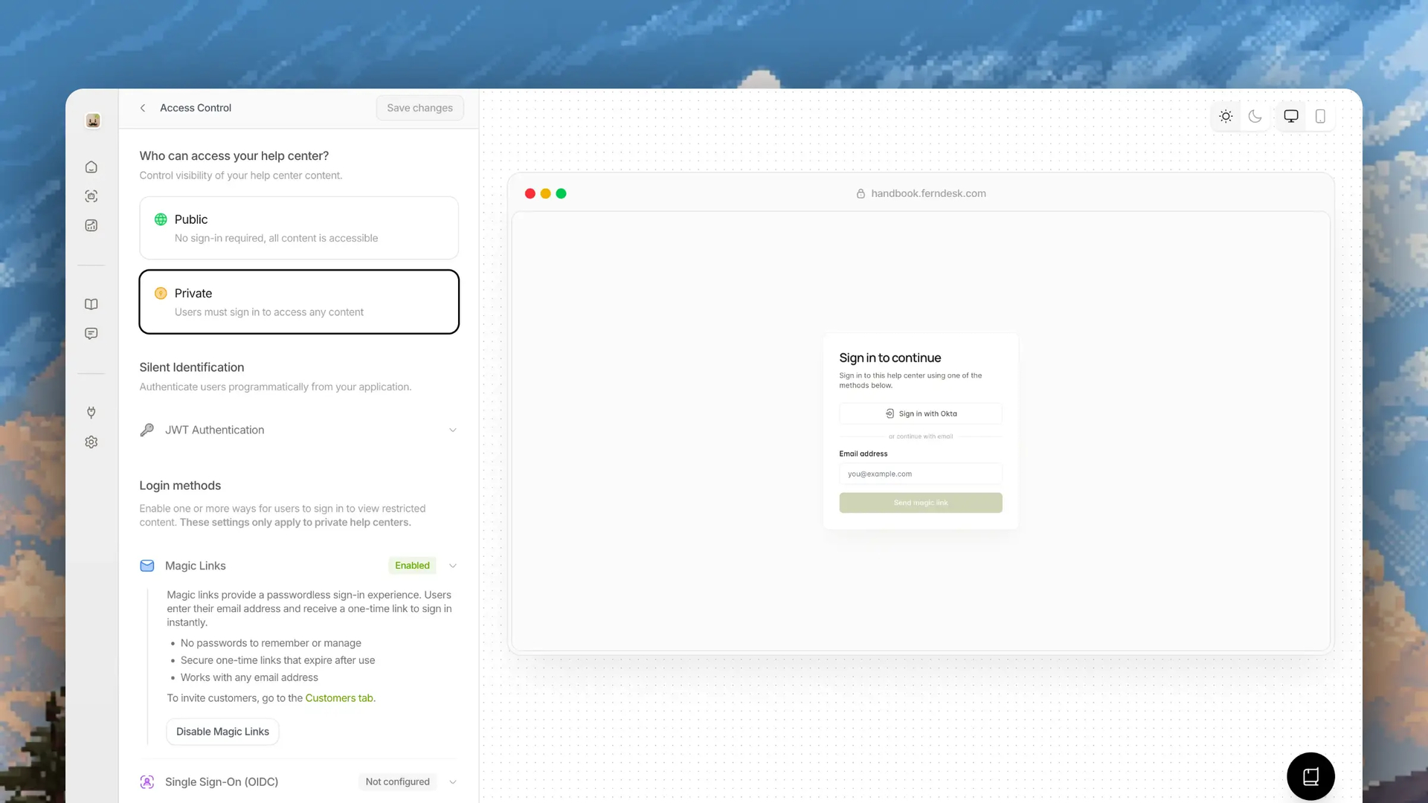
Task: Go back from Access Control
Action: click(x=143, y=108)
